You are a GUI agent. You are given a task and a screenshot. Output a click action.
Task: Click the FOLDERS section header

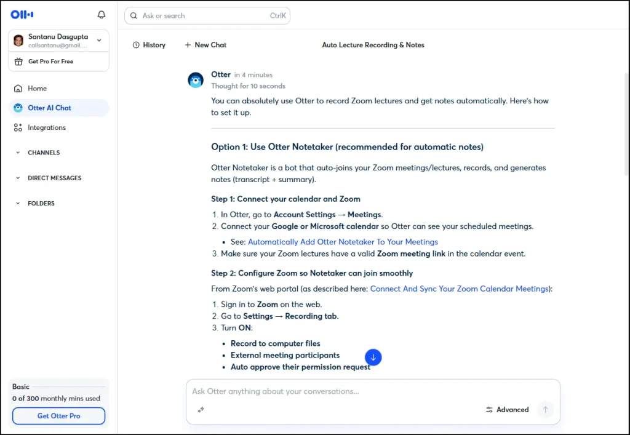(41, 203)
